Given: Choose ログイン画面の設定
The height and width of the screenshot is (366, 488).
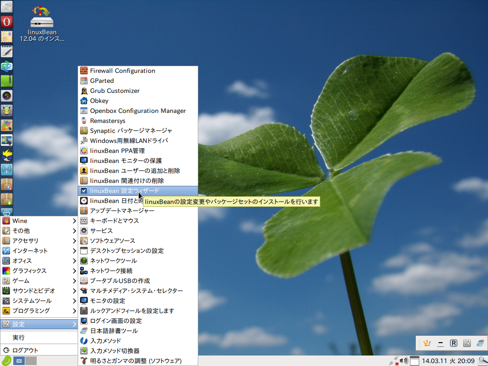Looking at the screenshot, I should [x=138, y=321].
